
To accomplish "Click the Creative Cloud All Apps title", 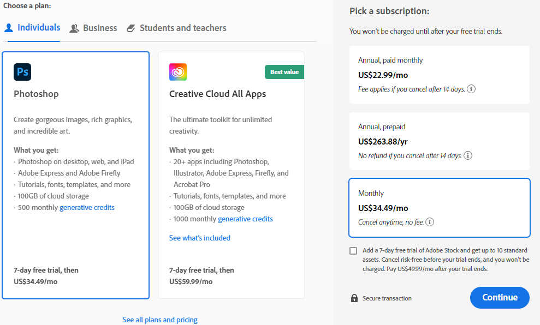I will click(x=218, y=94).
